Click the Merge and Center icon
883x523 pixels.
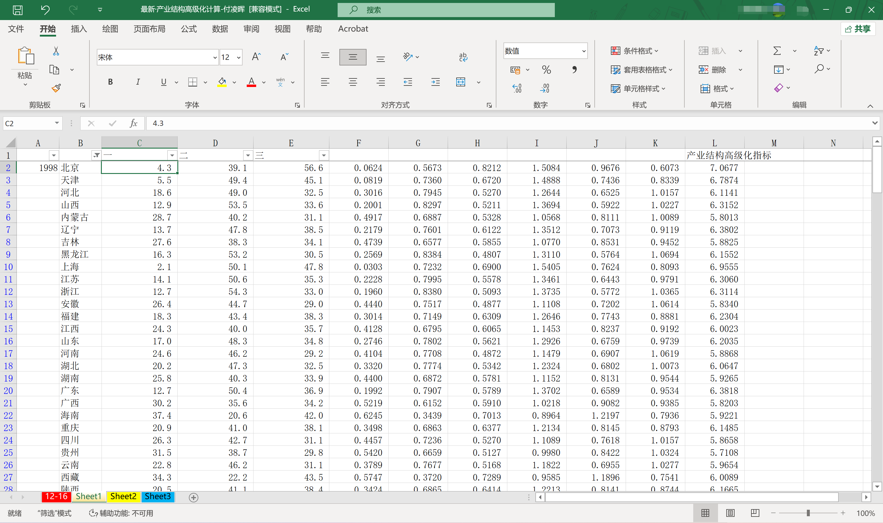(461, 82)
